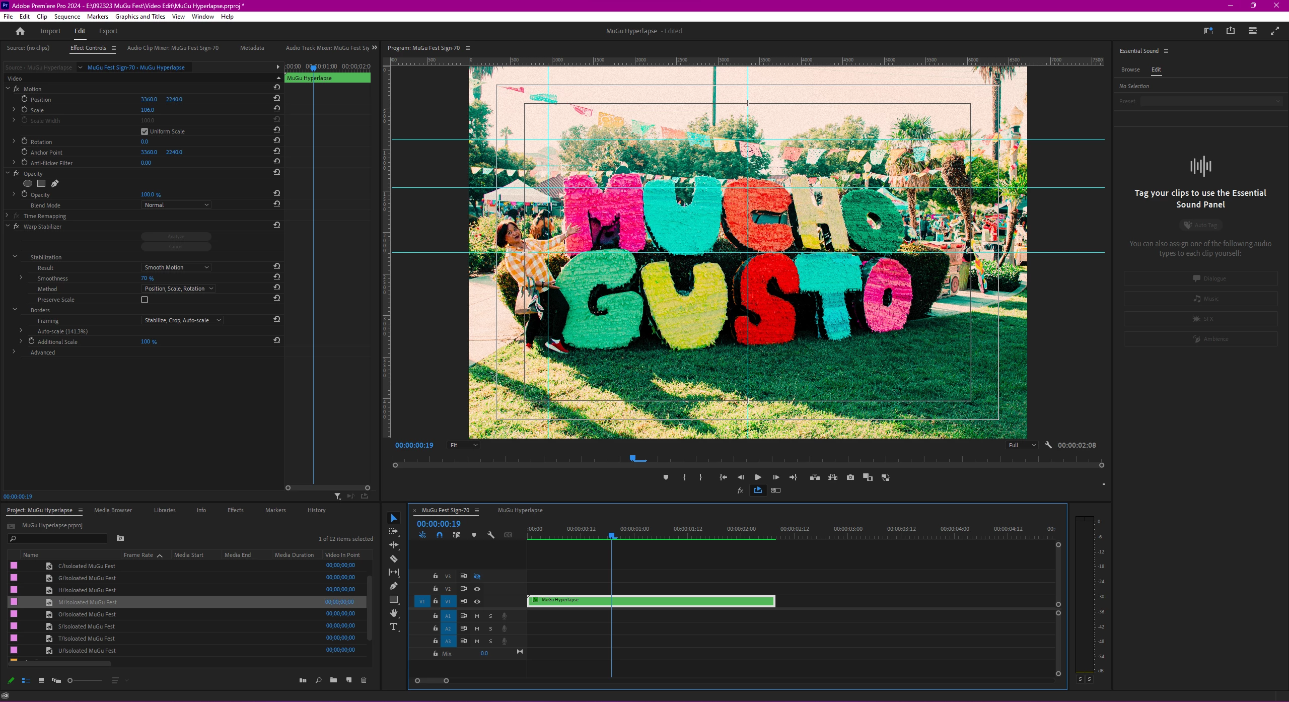Open the Blend Mode Normal dropdown

[176, 205]
